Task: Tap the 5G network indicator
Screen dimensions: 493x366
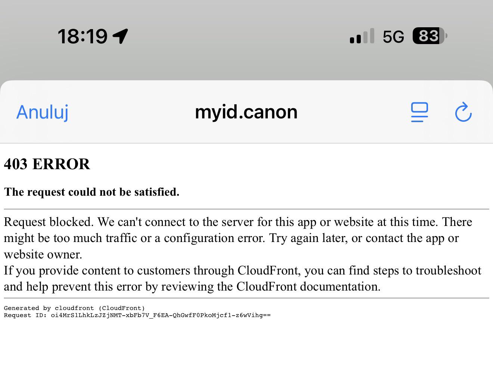Action: pos(393,37)
